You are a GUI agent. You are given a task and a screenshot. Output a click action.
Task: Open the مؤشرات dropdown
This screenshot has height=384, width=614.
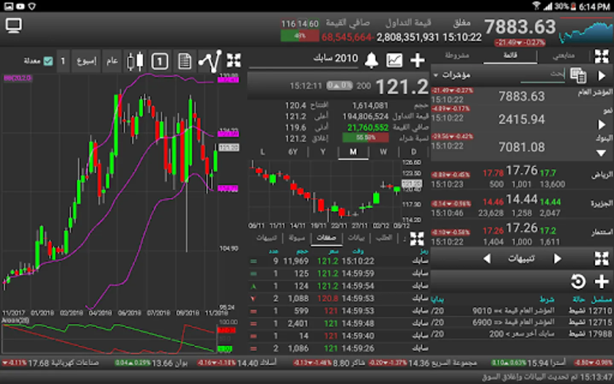coord(452,75)
